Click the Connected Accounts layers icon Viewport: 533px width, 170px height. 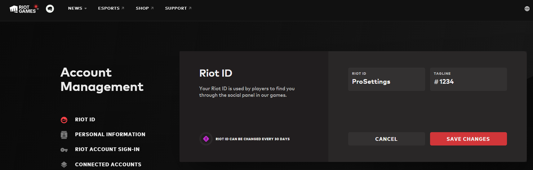pyautogui.click(x=64, y=165)
